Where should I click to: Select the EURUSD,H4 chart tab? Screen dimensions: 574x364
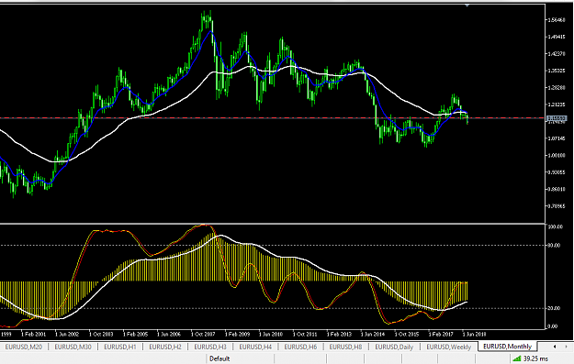[255, 347]
